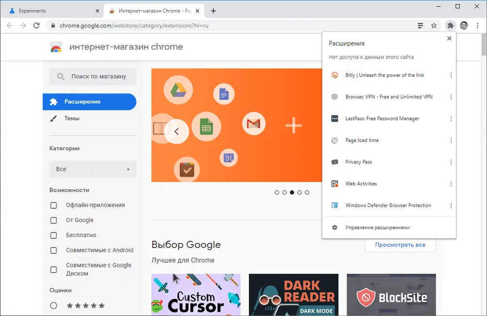Click the gear icon for managing extensions
The width and height of the screenshot is (487, 316).
[x=335, y=228]
